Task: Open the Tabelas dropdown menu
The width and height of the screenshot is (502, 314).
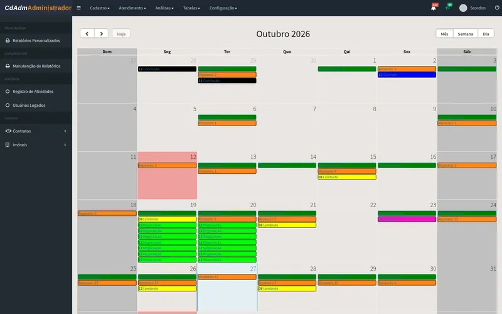Action: click(x=191, y=8)
